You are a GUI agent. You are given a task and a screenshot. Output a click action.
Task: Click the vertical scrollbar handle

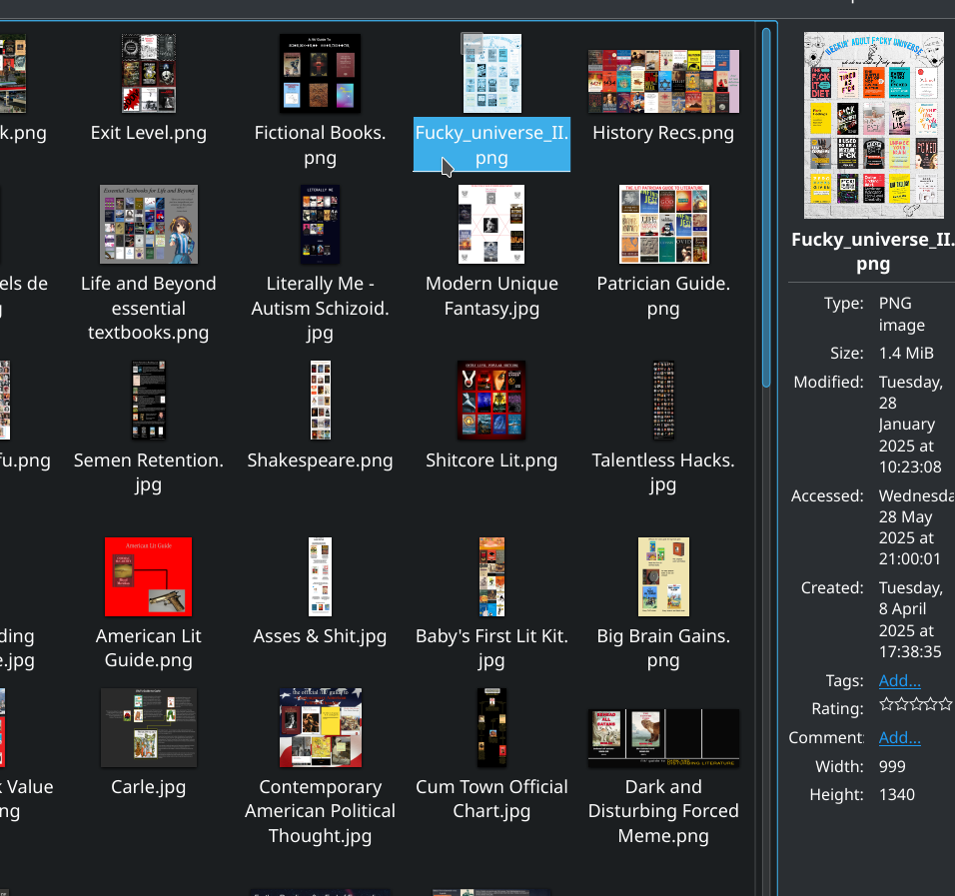[x=766, y=207]
